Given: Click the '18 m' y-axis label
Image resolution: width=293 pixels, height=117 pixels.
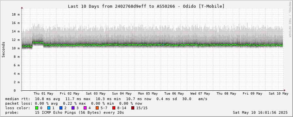Looking at the screenshot, I should click(x=16, y=15).
